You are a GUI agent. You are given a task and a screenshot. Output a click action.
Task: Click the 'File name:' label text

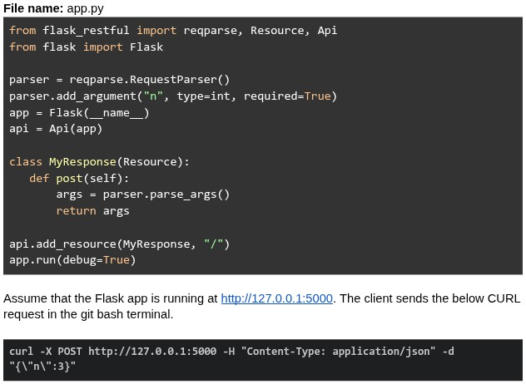[33, 8]
